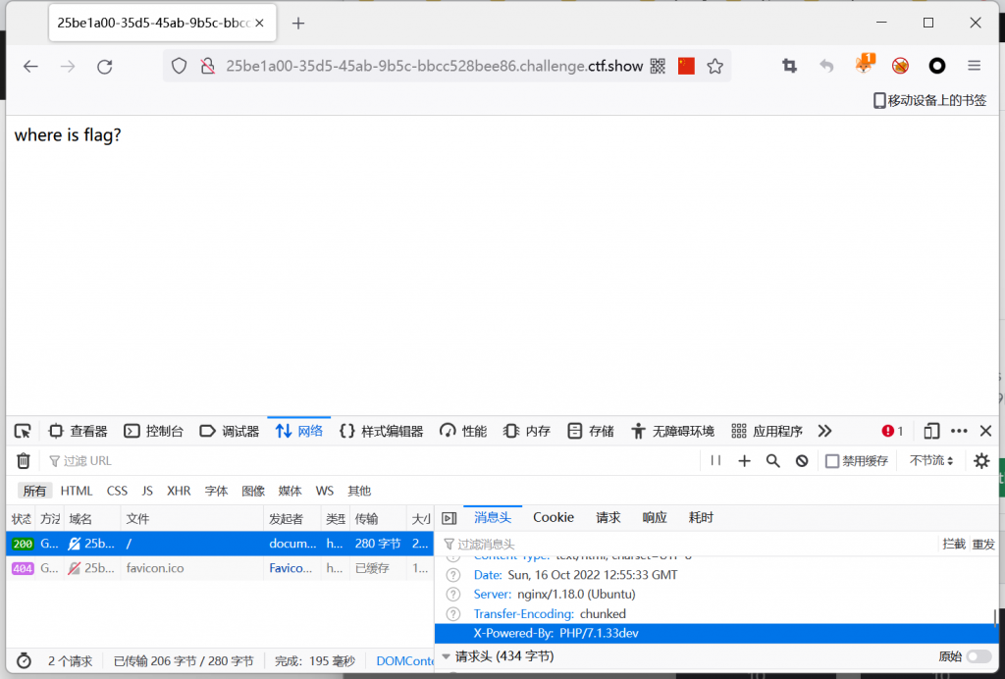Screen dimensions: 1005x679
Task: Clear the network request list
Action: pos(24,460)
